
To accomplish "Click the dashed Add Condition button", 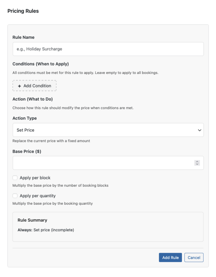I will (x=34, y=85).
